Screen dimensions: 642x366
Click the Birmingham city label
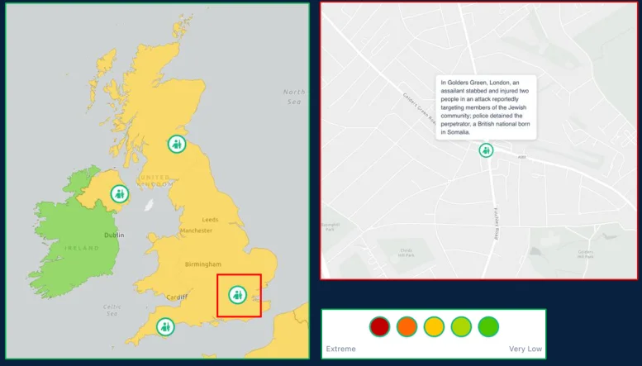(203, 264)
